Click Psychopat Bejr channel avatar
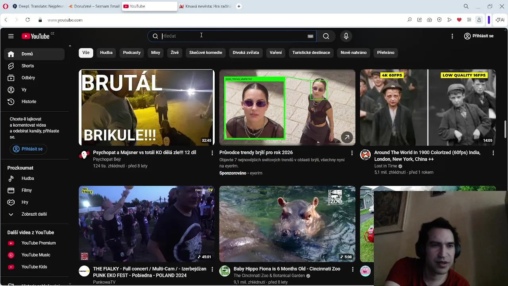This screenshot has height=286, width=508. [84, 155]
